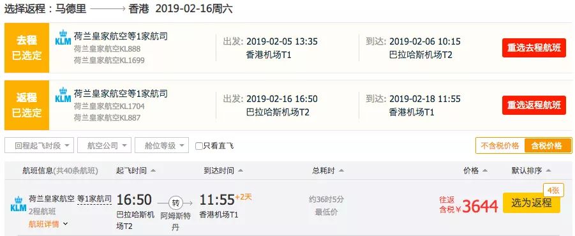Enable the 只看直飞 checkbox
The image size is (575, 236).
(198, 146)
